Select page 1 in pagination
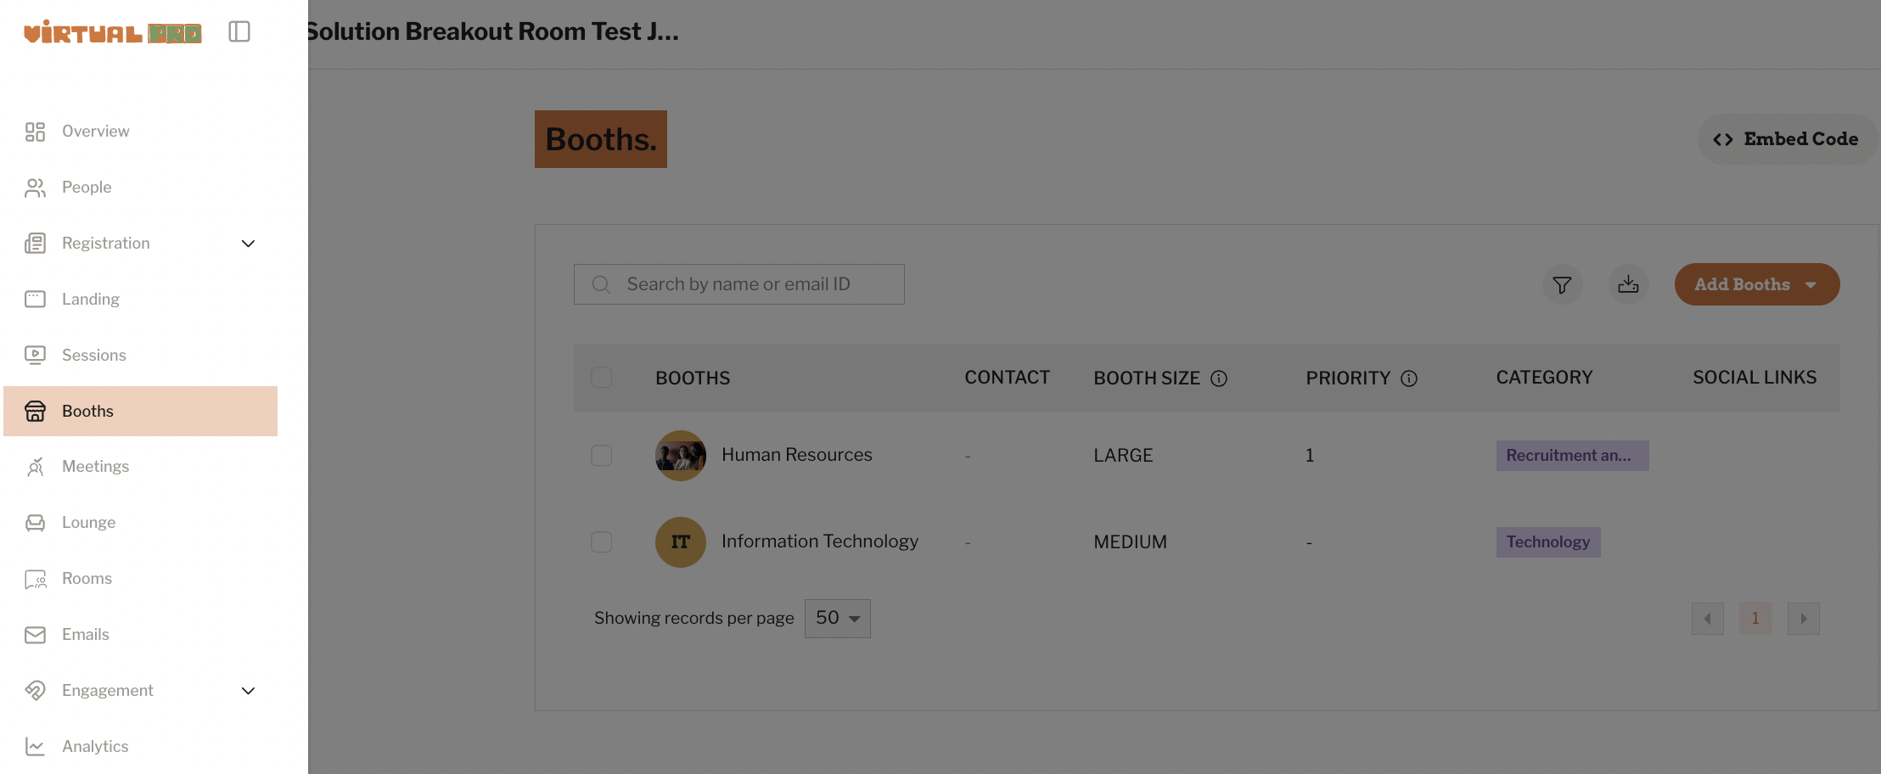The image size is (1881, 774). [x=1755, y=619]
